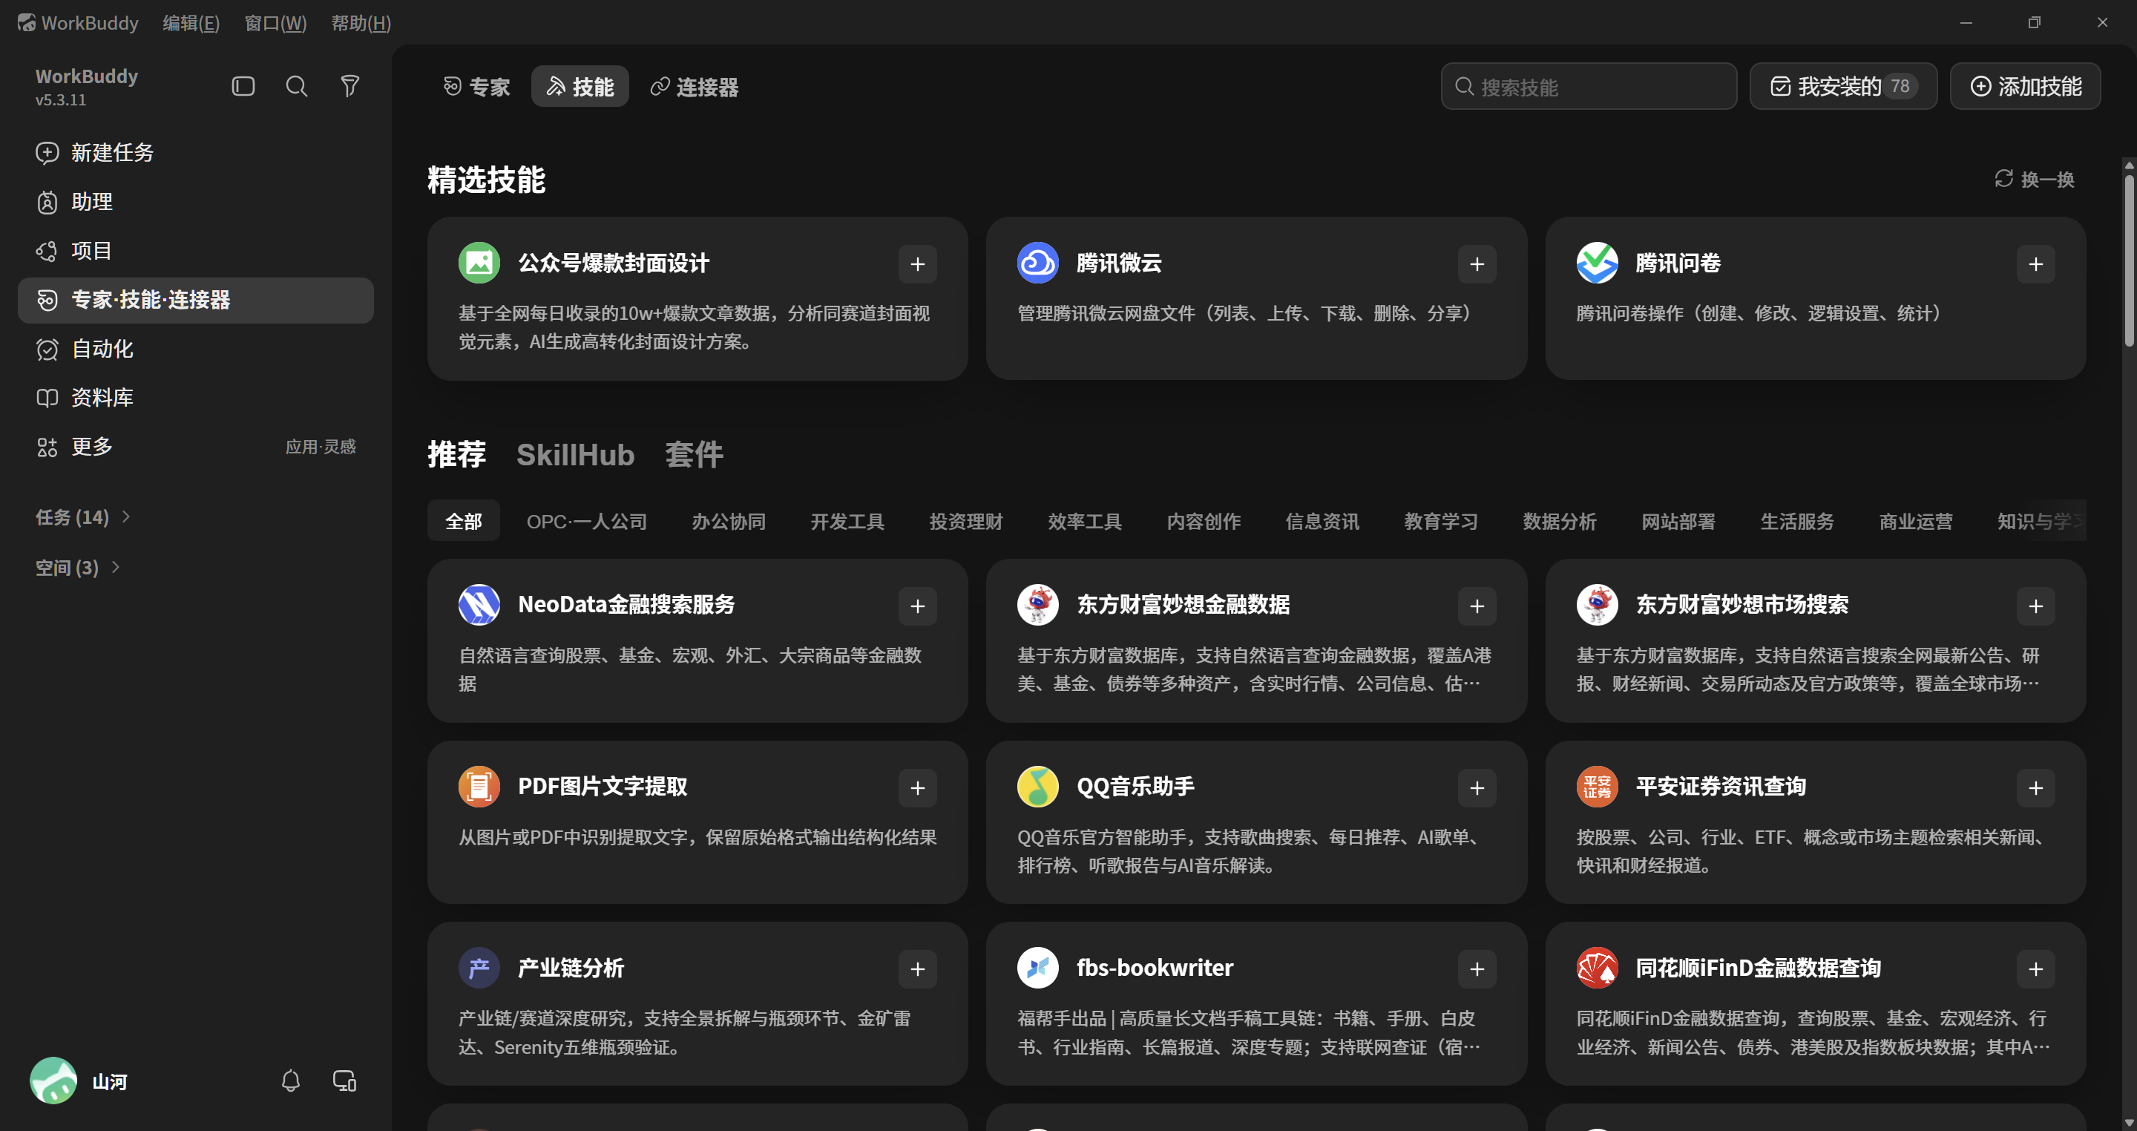This screenshot has width=2137, height=1131.
Task: Click the 山河 user avatar
Action: (x=53, y=1081)
